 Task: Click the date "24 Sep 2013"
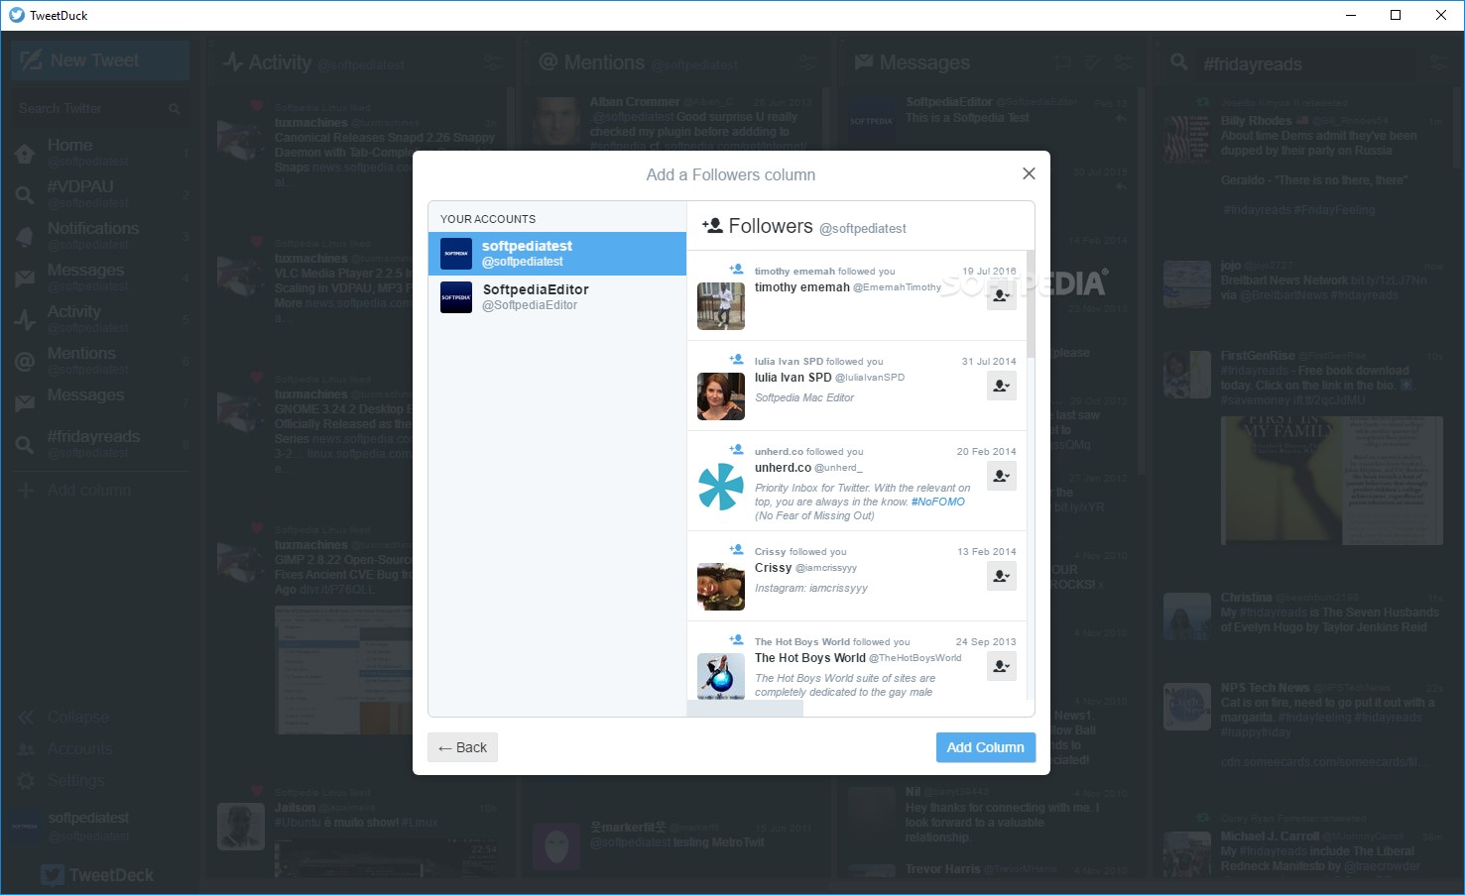coord(986,641)
